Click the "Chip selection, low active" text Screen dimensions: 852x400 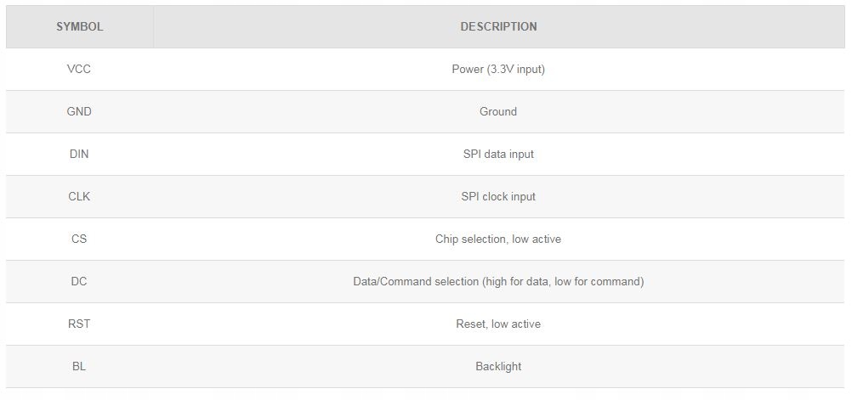(498, 239)
